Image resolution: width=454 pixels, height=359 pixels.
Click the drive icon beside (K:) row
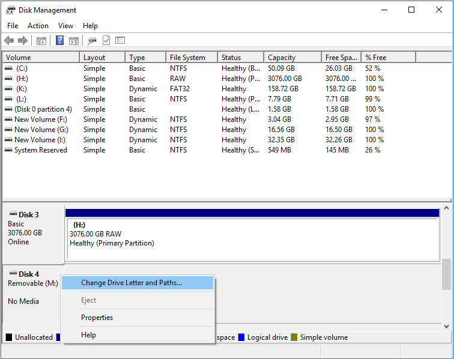pyautogui.click(x=8, y=89)
